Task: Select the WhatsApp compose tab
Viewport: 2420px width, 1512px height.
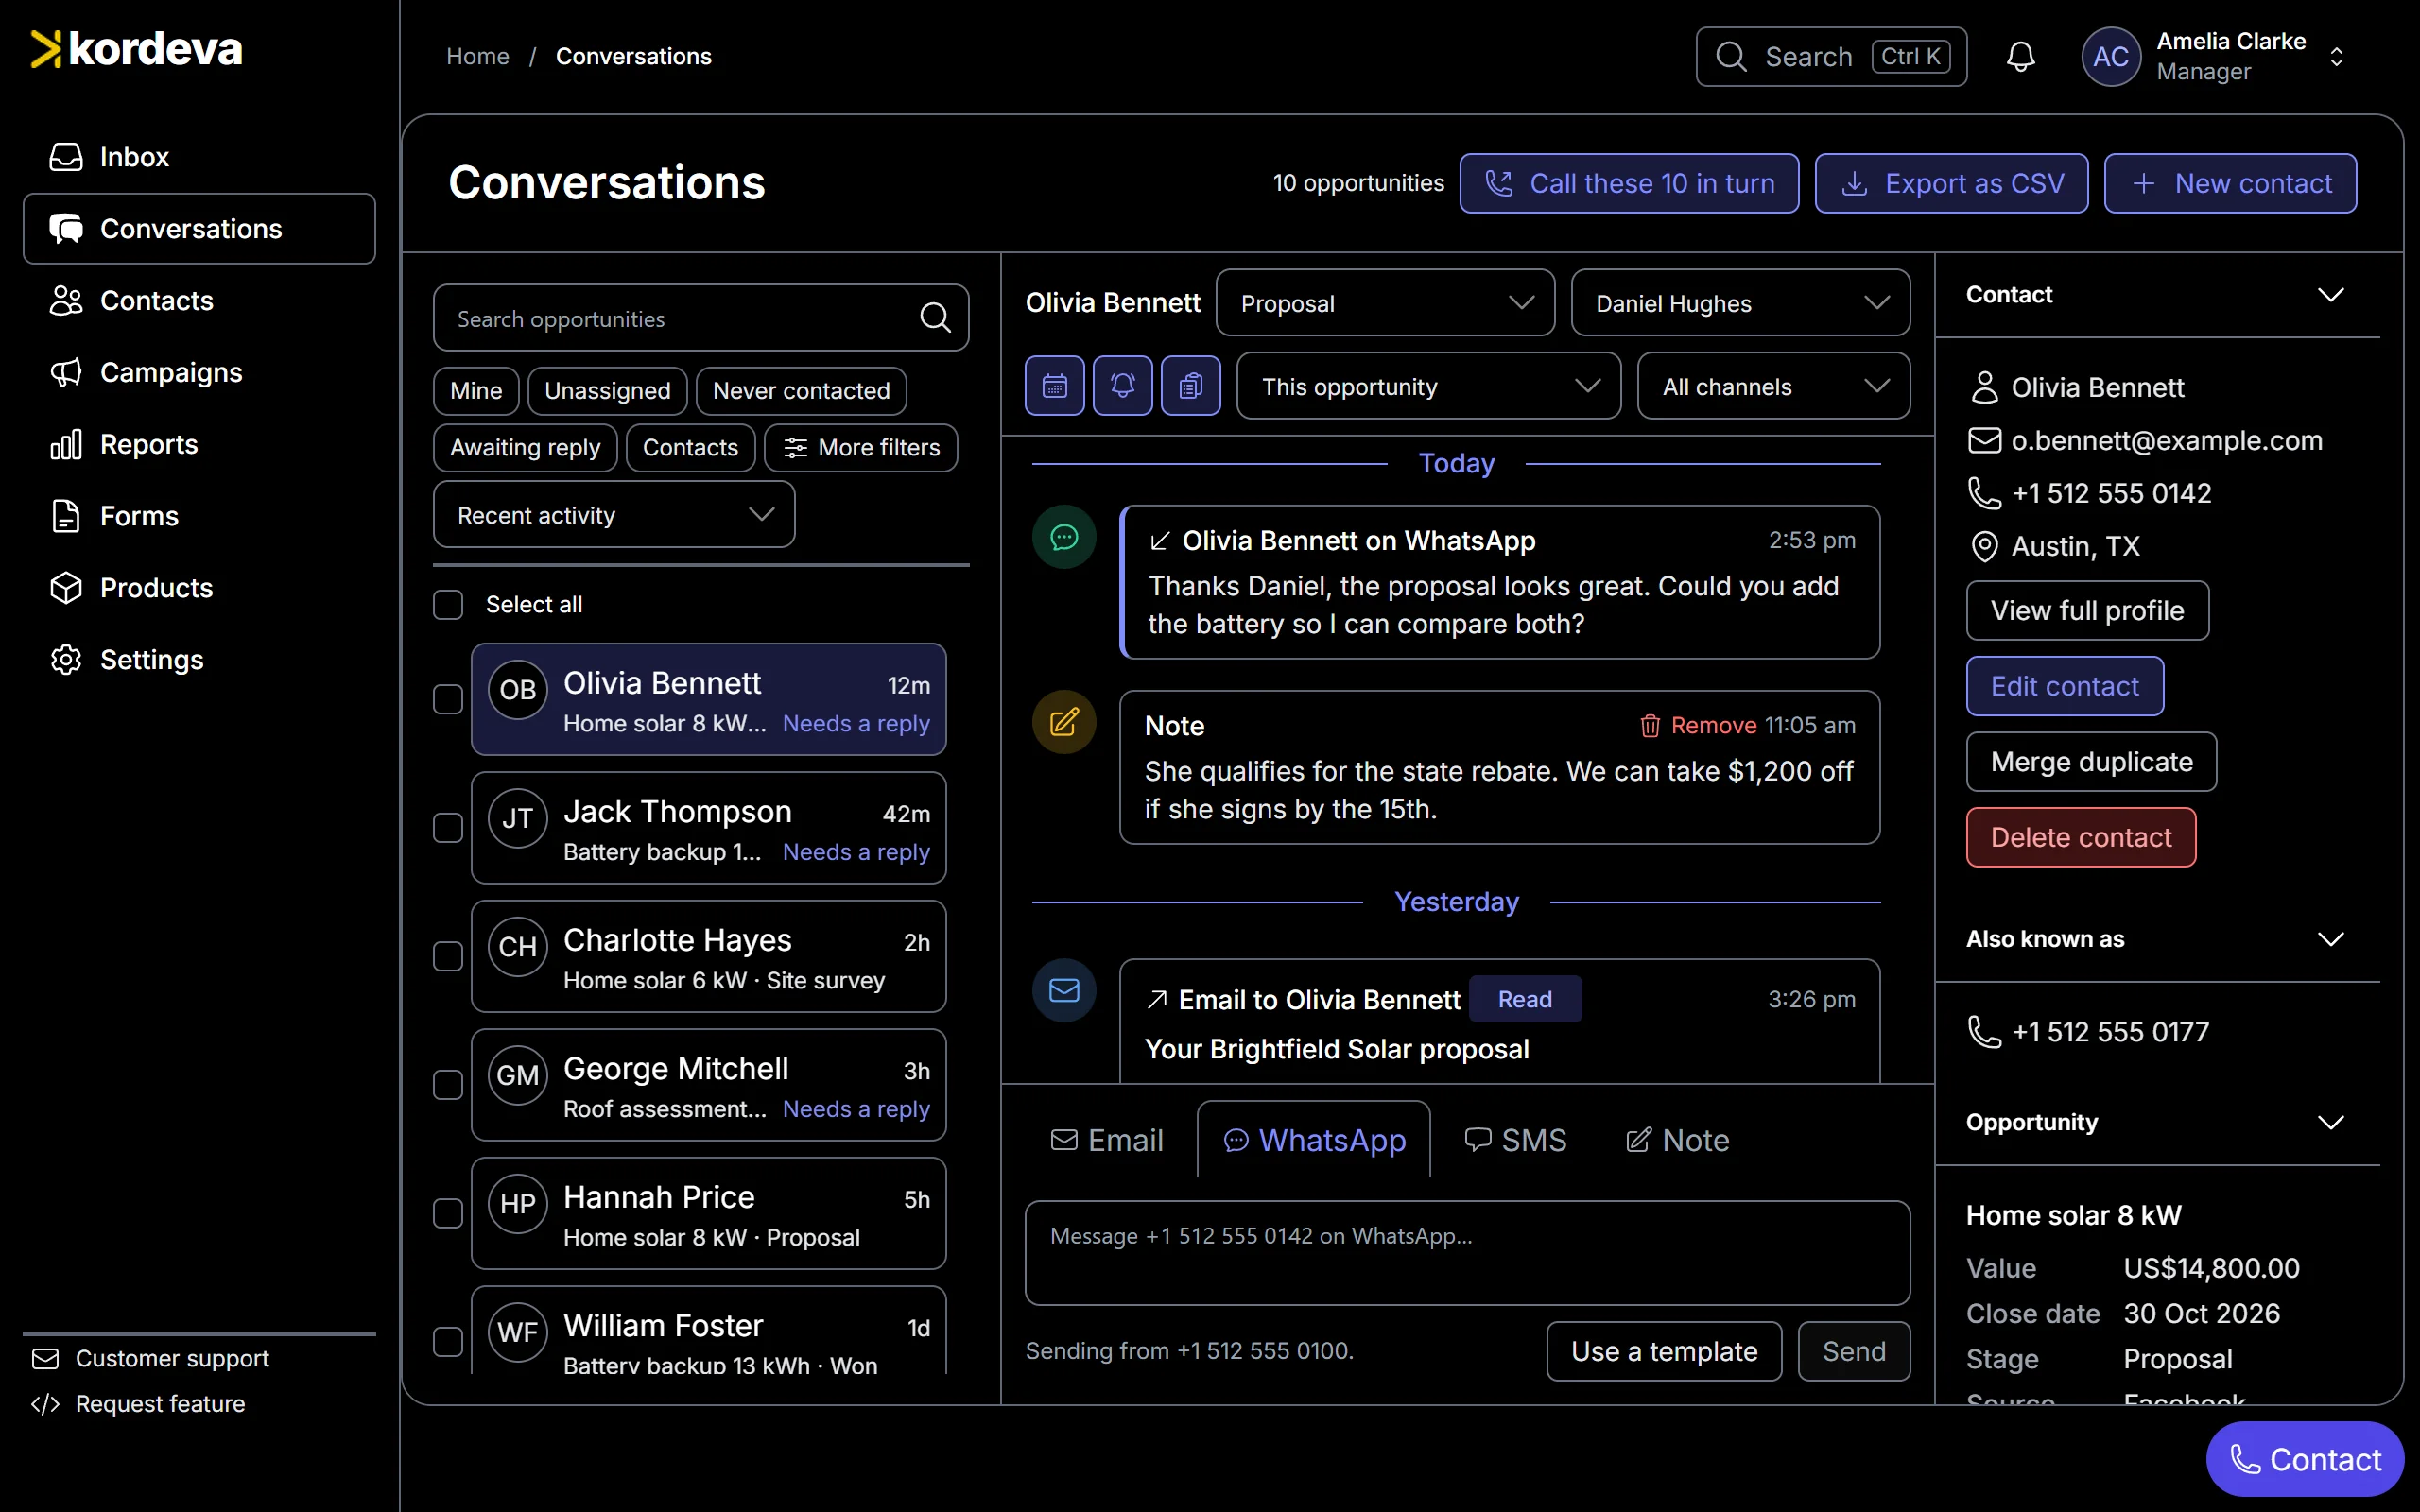Action: [1314, 1141]
